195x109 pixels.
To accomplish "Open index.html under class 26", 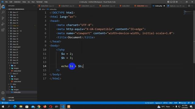I will [17, 71].
